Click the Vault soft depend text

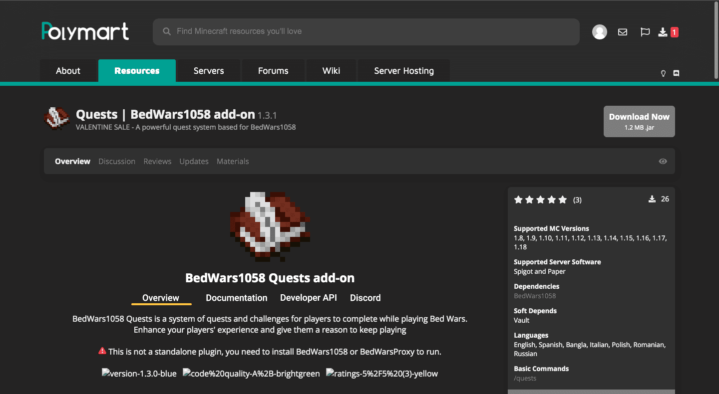pyautogui.click(x=522, y=320)
